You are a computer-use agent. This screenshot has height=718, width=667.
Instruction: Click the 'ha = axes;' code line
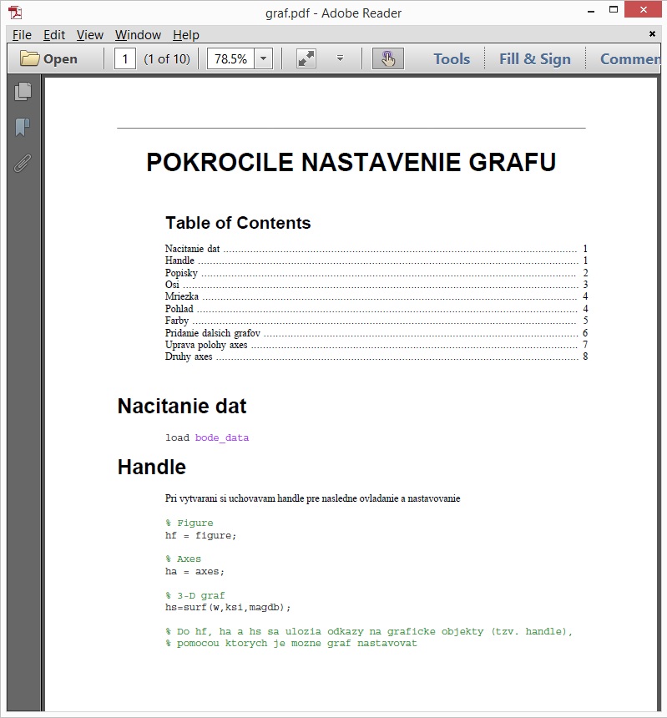[x=195, y=571]
